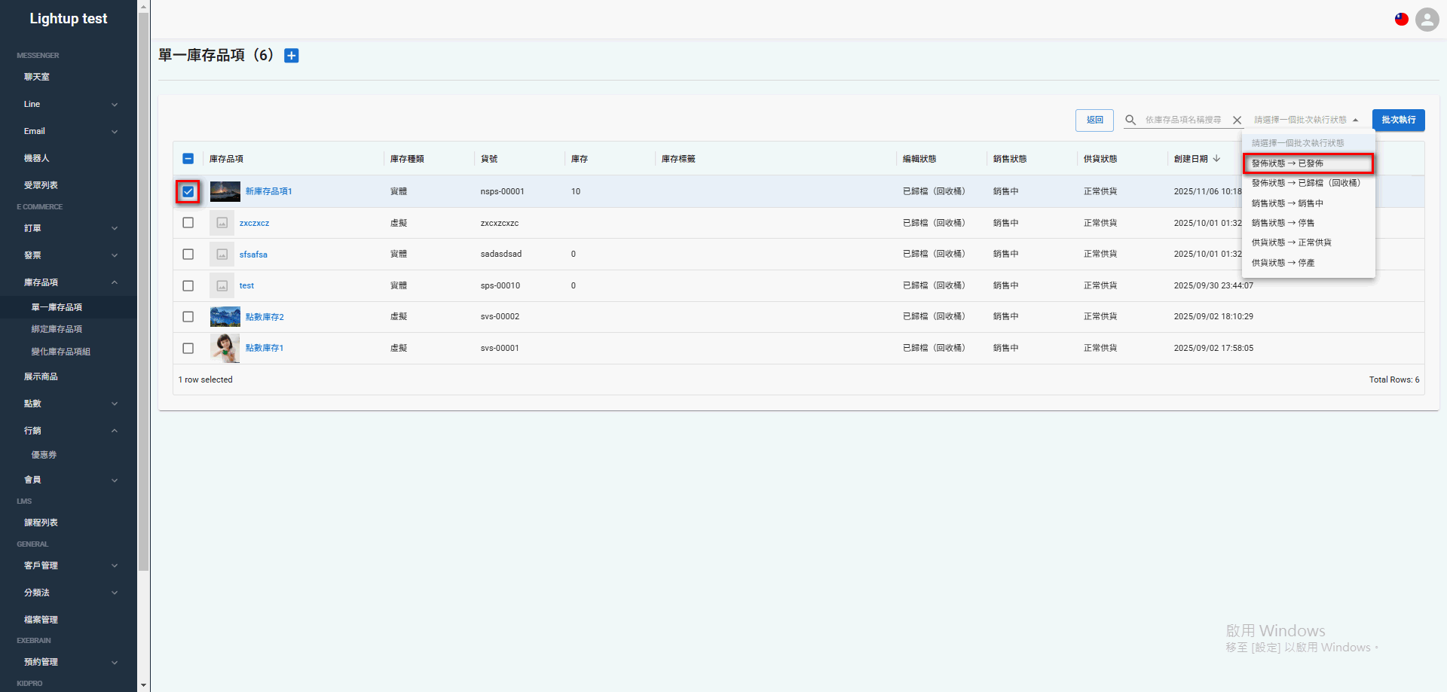
Task: Click the blue plus icon to add inventory item
Action: pyautogui.click(x=291, y=55)
